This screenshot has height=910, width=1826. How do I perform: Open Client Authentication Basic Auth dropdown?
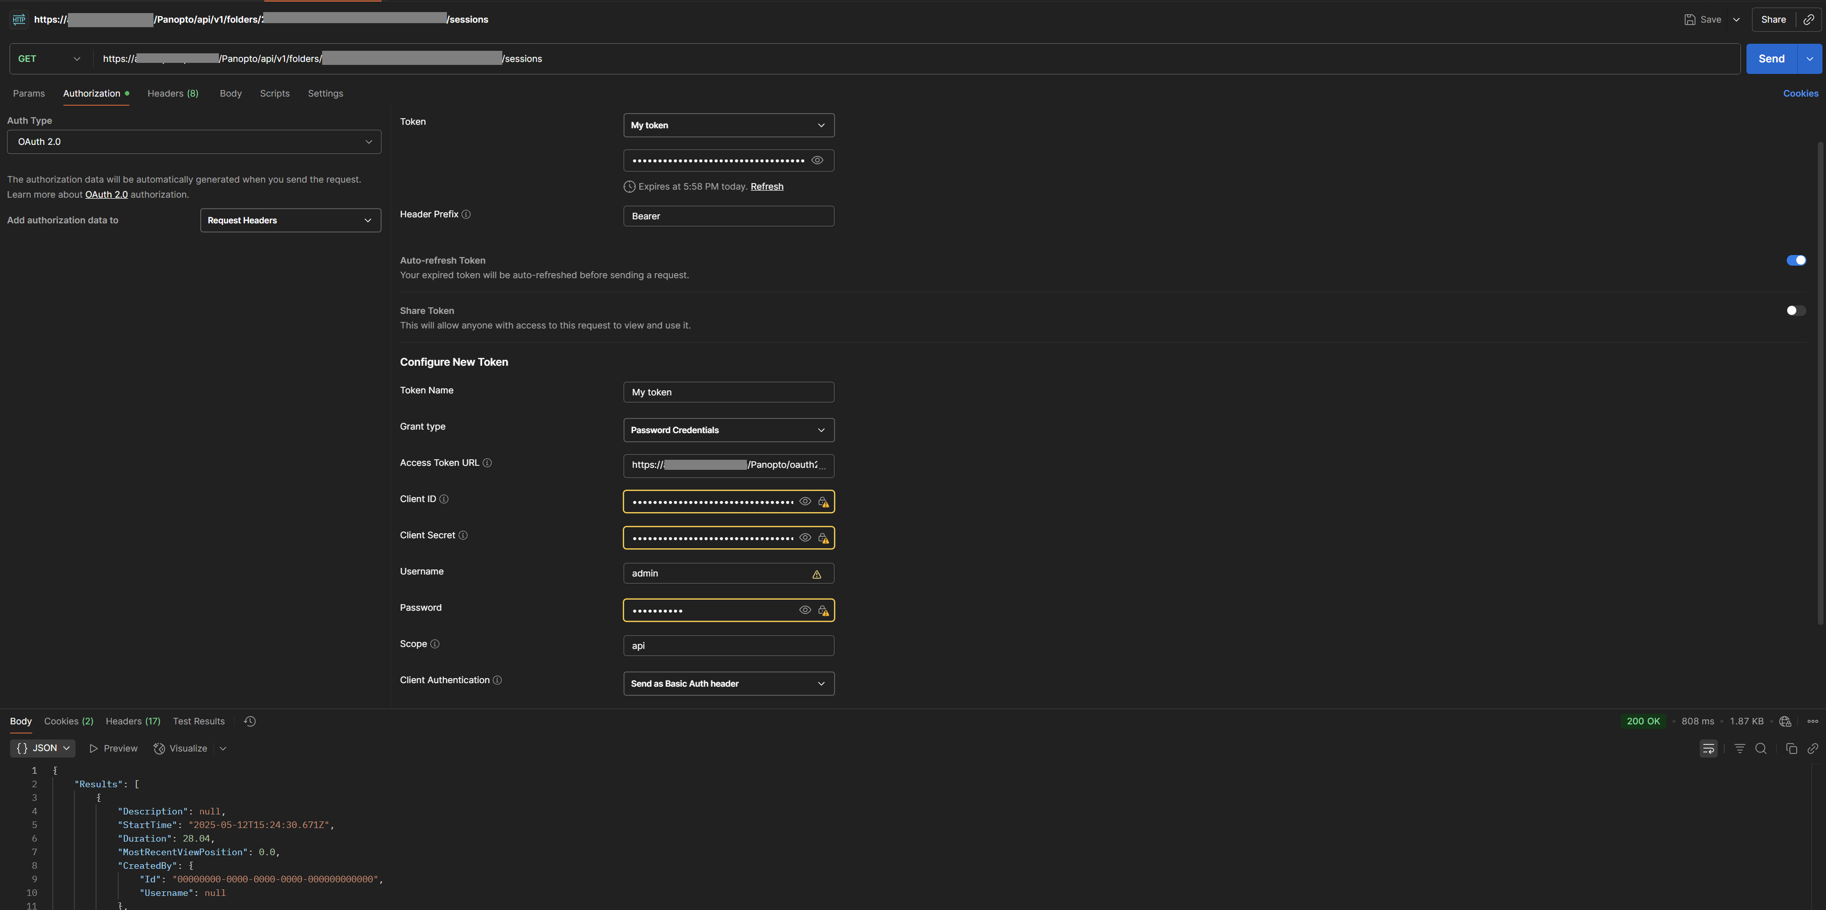pyautogui.click(x=729, y=684)
